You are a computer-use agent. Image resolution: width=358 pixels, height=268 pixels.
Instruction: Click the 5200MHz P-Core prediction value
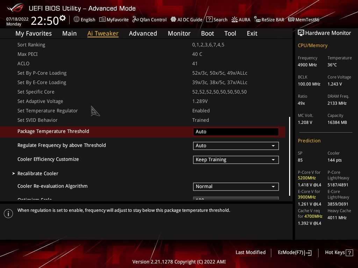[307, 178]
